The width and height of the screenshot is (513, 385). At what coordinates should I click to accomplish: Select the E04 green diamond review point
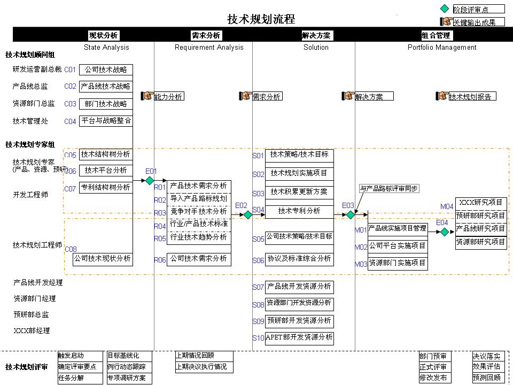point(444,232)
